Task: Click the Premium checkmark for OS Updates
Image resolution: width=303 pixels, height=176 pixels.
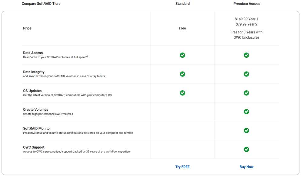Action: (x=246, y=93)
